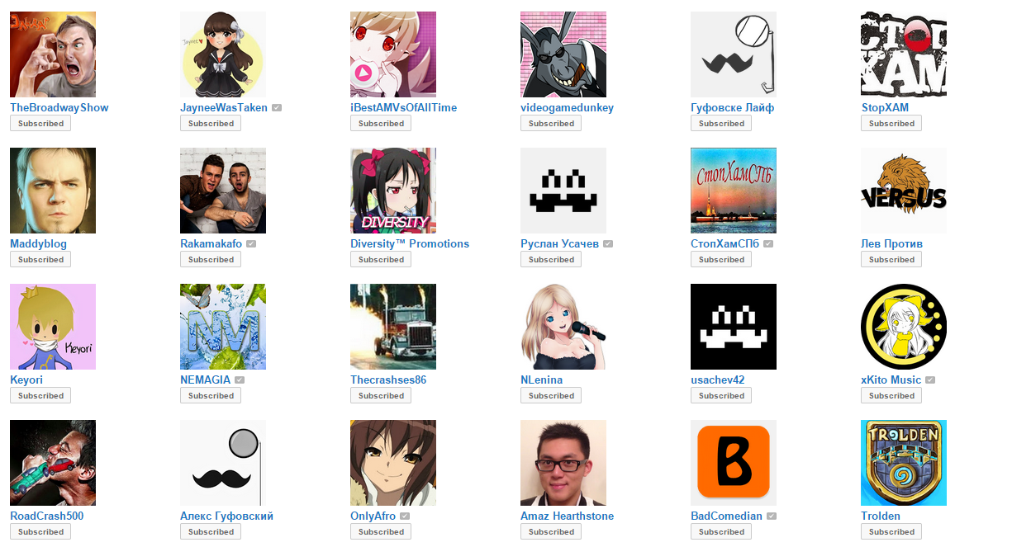Unsubscribe via button under Maddyblog
Screen dimensions: 1031x547
pos(40,260)
